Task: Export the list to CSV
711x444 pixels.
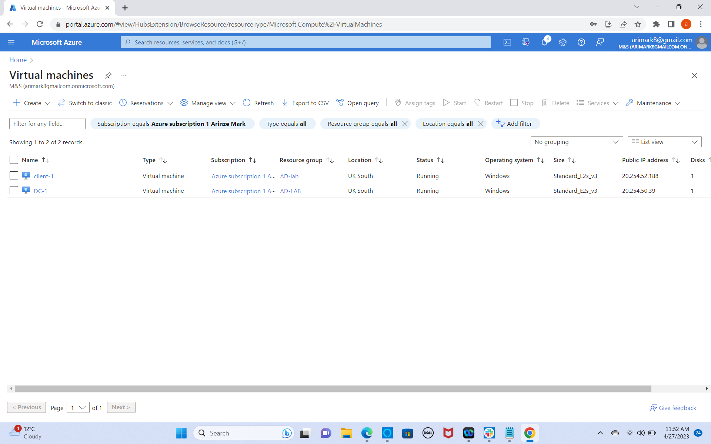Action: pyautogui.click(x=305, y=103)
